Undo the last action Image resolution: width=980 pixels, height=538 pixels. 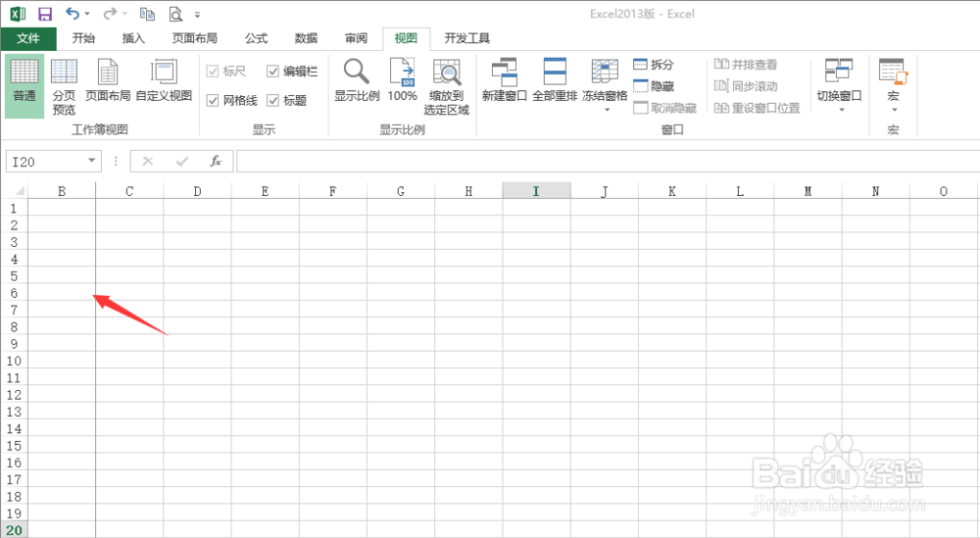point(73,13)
